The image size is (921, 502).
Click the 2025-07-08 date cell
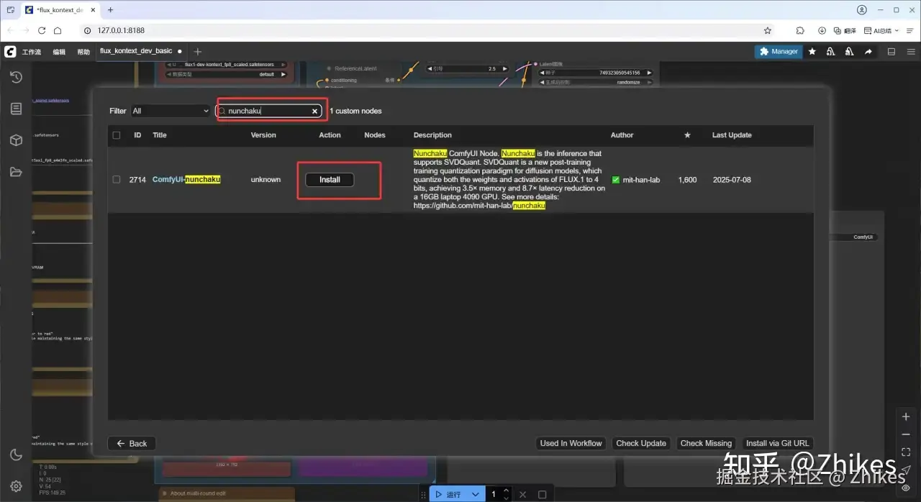click(x=732, y=180)
